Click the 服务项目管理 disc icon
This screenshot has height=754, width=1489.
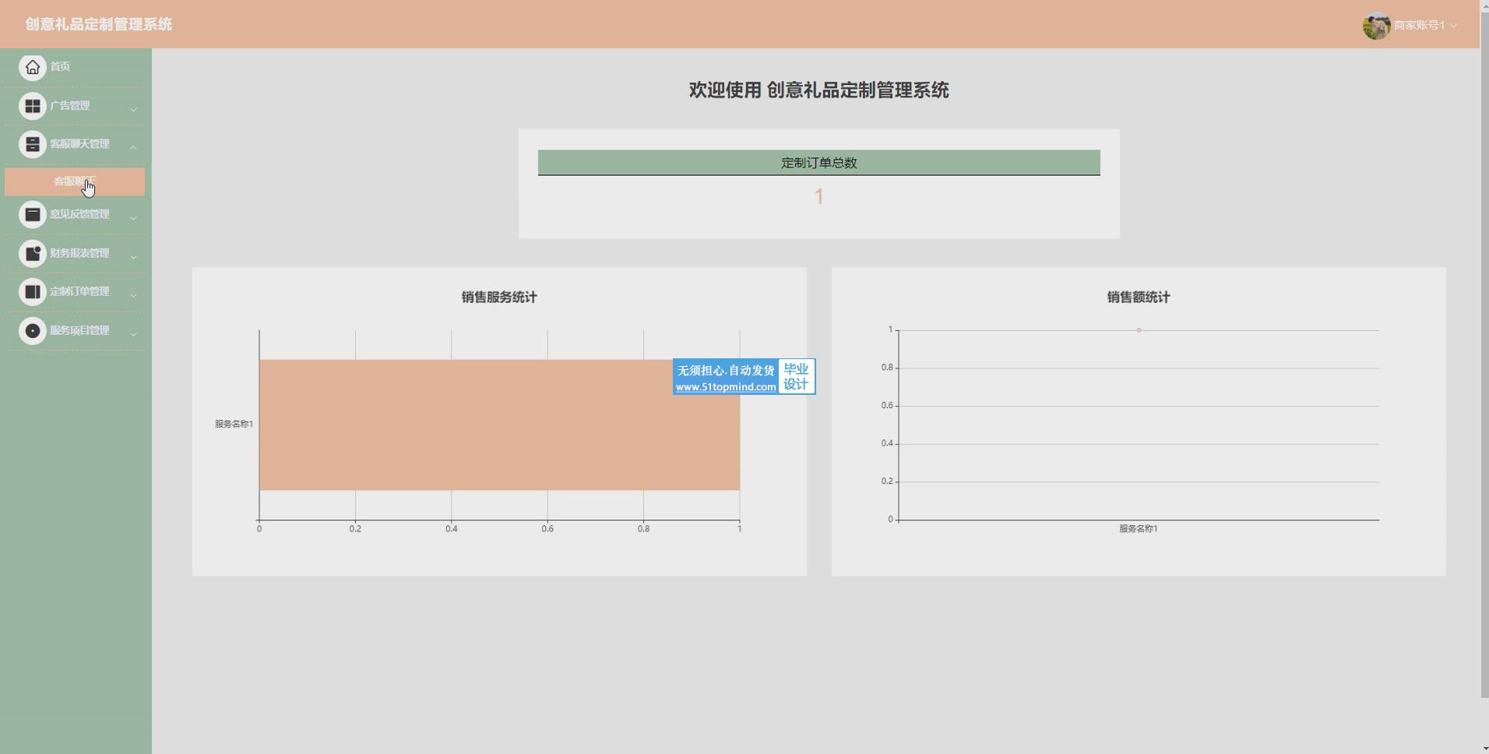[33, 330]
